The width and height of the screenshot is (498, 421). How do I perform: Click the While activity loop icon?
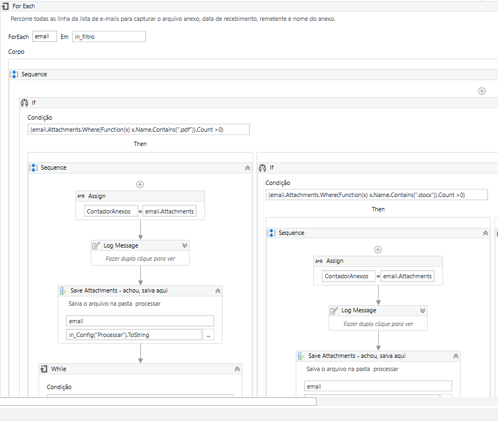click(44, 369)
